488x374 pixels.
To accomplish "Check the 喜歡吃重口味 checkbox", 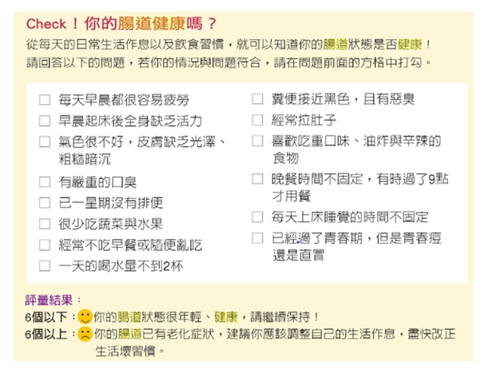I will point(257,141).
